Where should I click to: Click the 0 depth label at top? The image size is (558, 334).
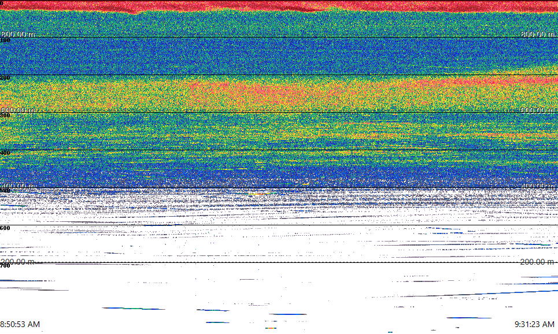point(1,3)
